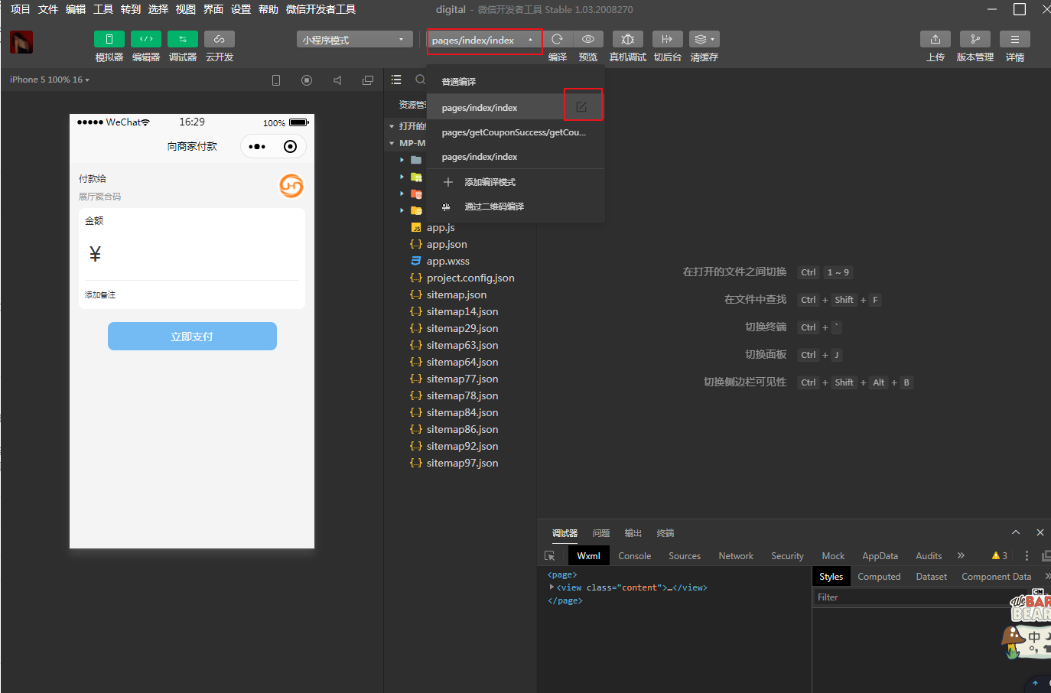Open the file search icon
This screenshot has width=1051, height=693.
coord(420,80)
